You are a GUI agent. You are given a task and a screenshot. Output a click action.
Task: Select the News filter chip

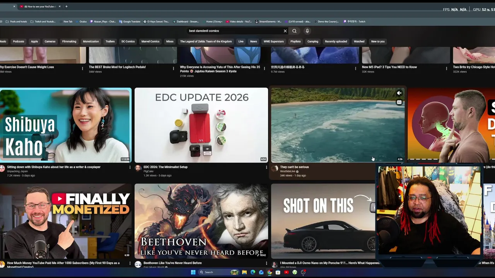coord(253,41)
